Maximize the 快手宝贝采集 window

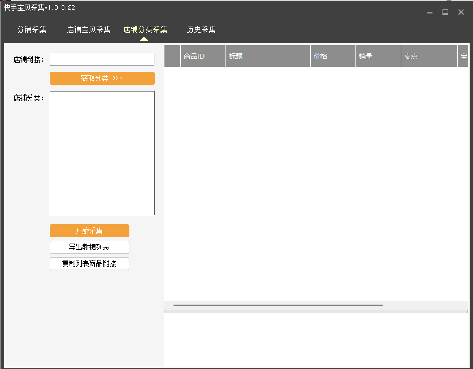point(445,12)
